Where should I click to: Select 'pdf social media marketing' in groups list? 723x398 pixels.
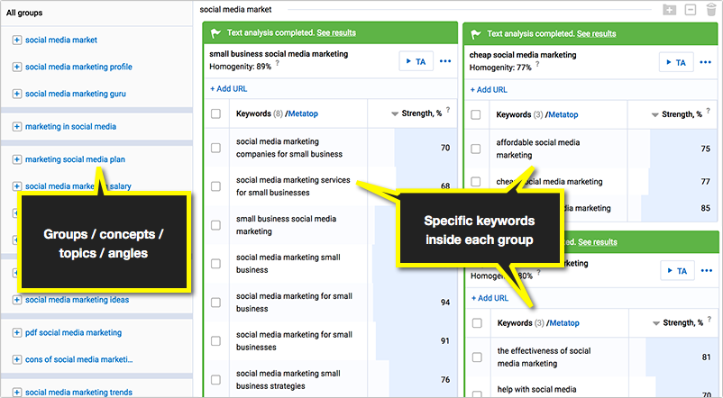pos(73,332)
